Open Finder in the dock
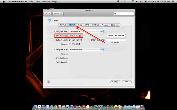This screenshot has height=110, width=177. pyautogui.click(x=36, y=107)
